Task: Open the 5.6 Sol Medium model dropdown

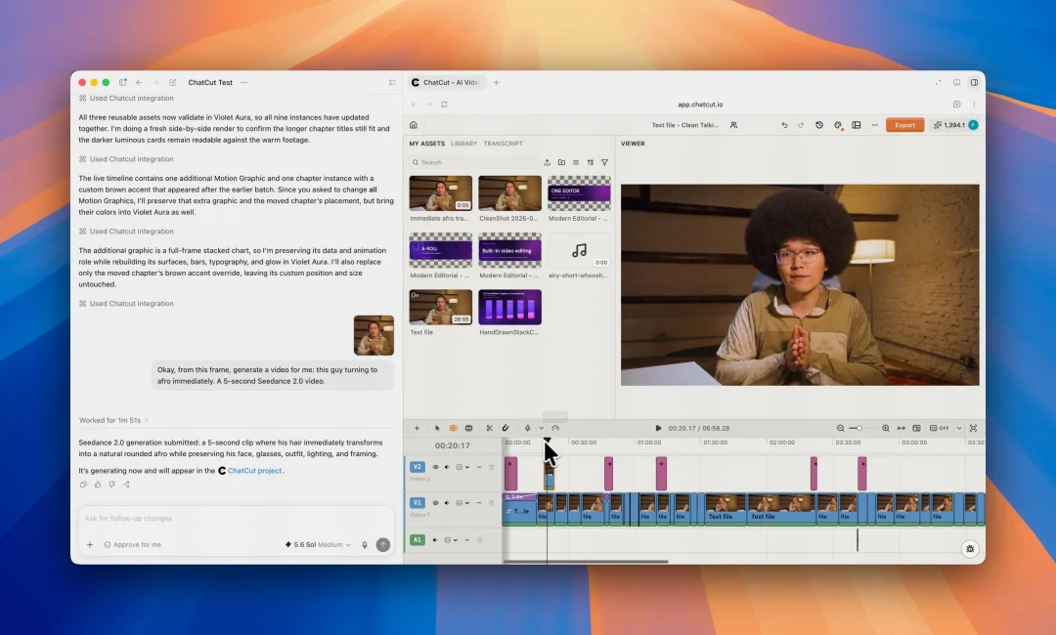Action: pyautogui.click(x=318, y=545)
